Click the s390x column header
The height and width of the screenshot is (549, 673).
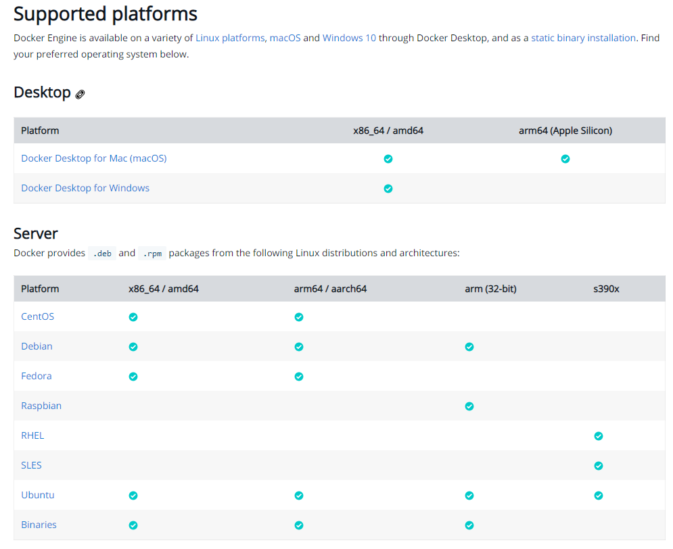[x=606, y=289]
